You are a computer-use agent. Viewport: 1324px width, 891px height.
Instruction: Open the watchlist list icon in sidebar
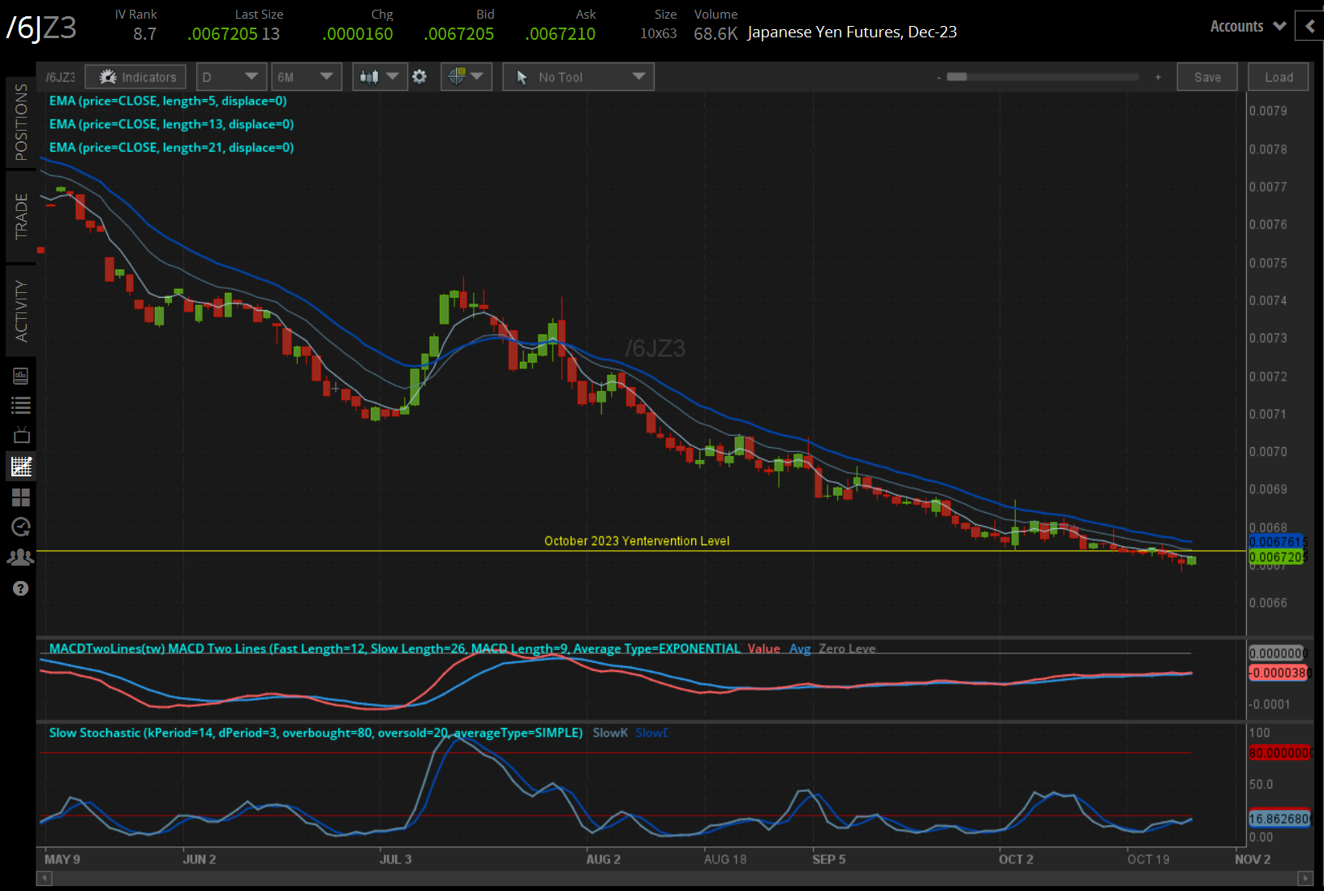(21, 406)
